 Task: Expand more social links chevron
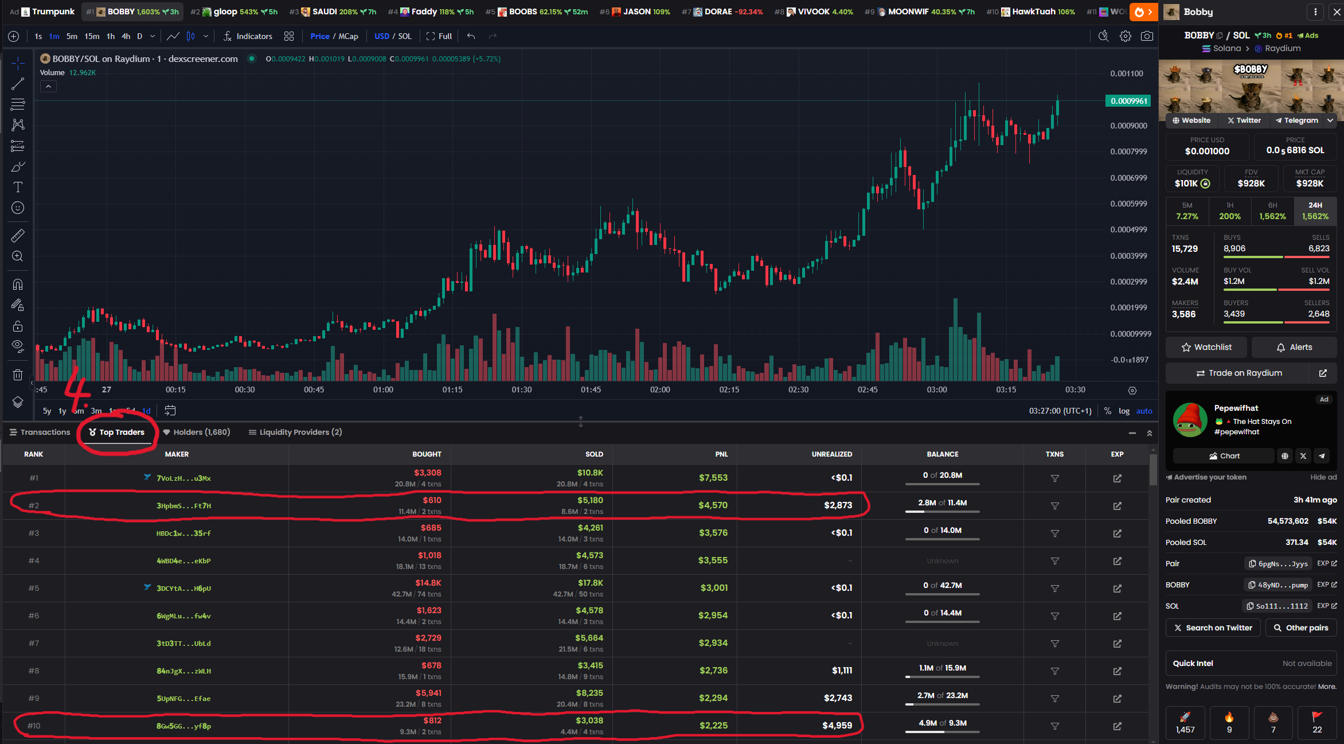click(1330, 120)
